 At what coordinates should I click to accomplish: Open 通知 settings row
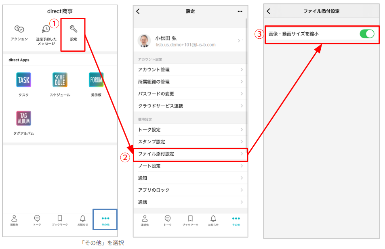(190, 178)
